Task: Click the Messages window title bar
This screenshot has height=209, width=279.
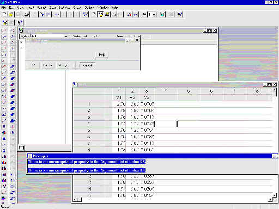Action: tap(152, 156)
